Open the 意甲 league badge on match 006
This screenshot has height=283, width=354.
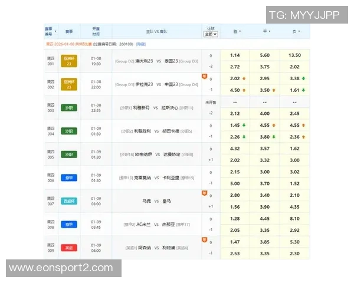point(69,178)
